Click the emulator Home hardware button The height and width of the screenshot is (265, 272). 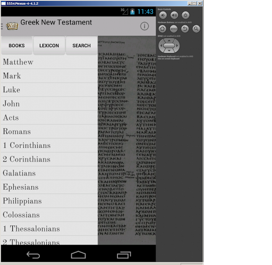pos(163,29)
